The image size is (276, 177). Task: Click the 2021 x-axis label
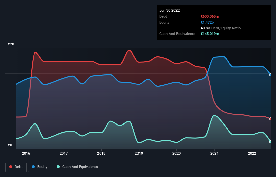(214, 153)
